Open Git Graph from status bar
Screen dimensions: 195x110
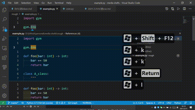(73, 103)
